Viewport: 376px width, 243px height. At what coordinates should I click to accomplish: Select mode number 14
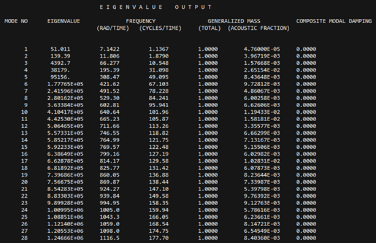pos(24,140)
